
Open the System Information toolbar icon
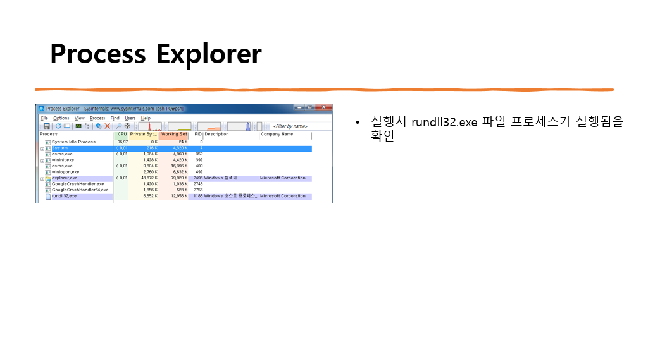78,126
